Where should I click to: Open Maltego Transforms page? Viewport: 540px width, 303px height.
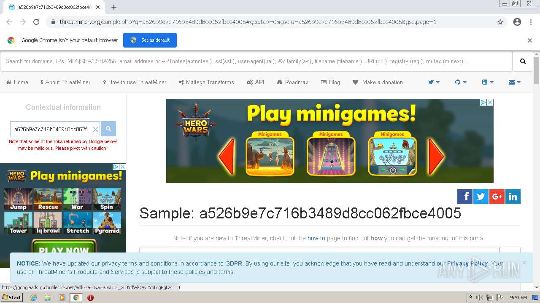tap(206, 82)
